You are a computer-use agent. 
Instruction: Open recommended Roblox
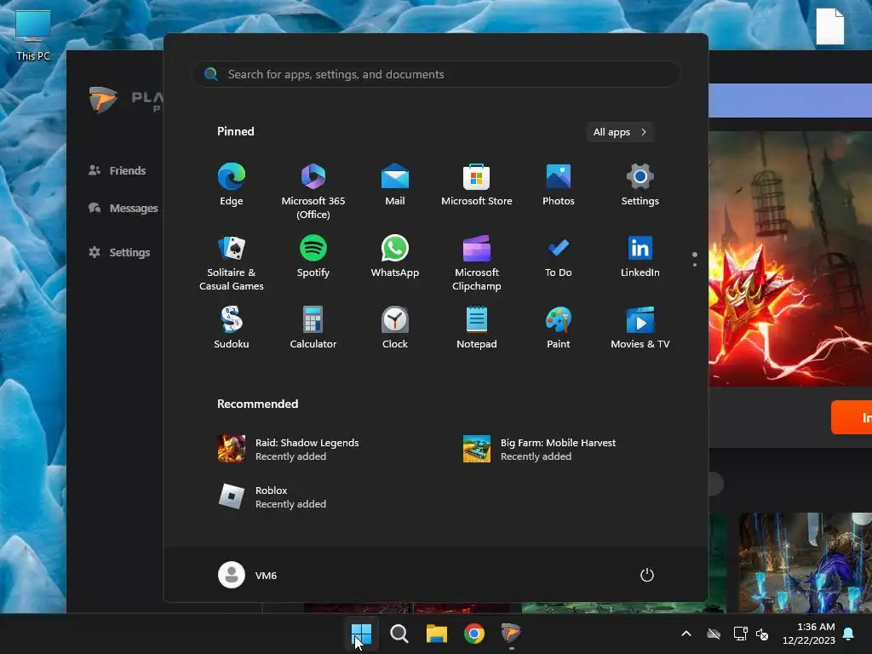[272, 497]
